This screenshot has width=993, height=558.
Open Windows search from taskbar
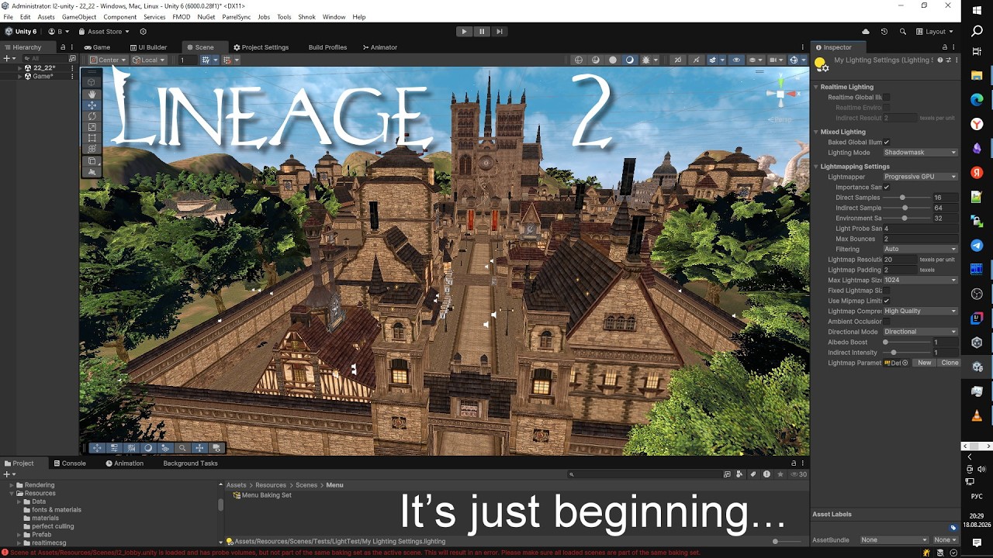click(x=977, y=30)
